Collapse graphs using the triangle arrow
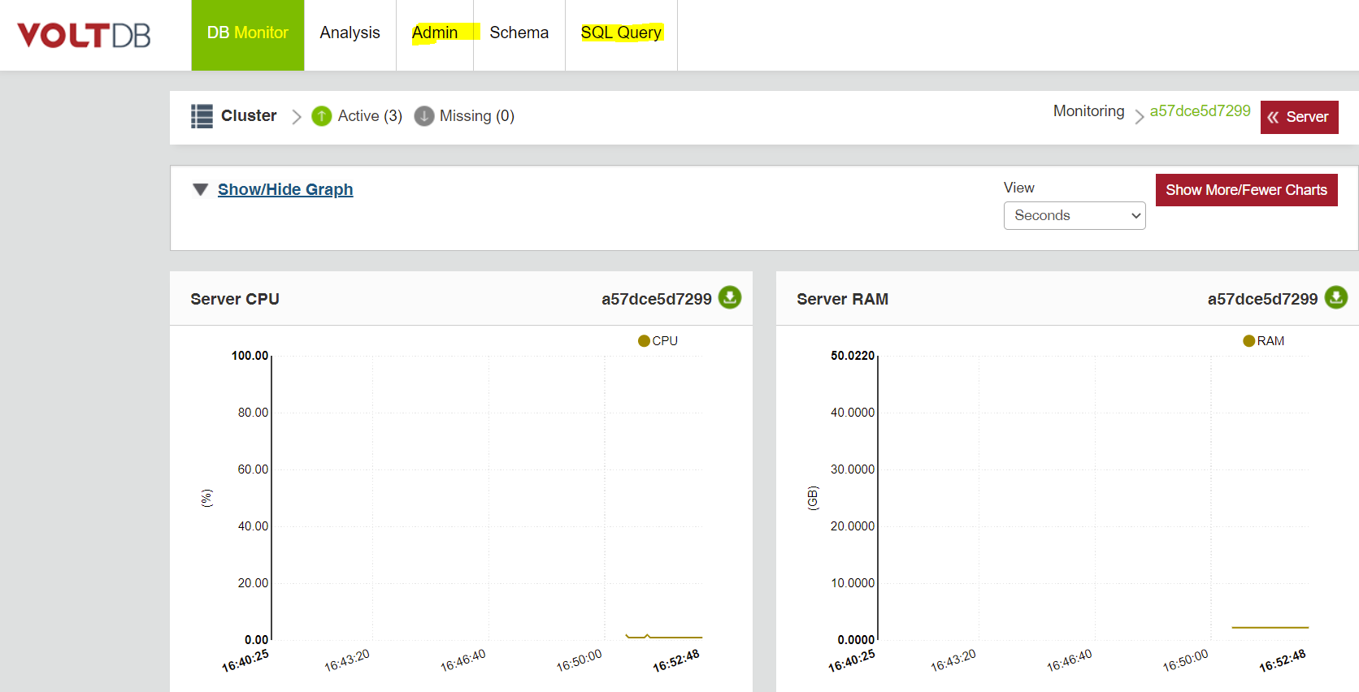The image size is (1359, 692). [x=201, y=189]
